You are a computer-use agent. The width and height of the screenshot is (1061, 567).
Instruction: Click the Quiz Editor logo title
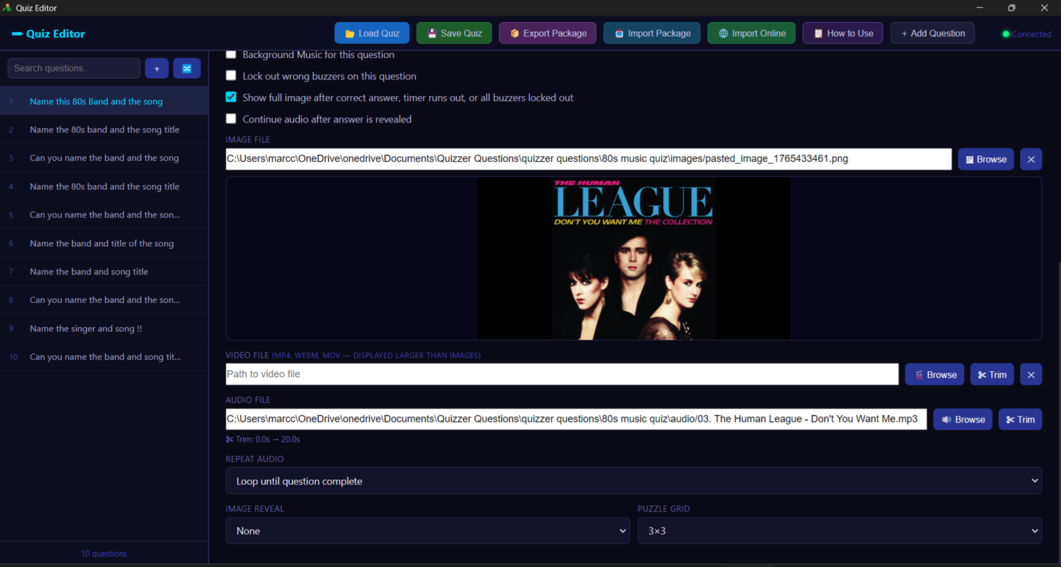pyautogui.click(x=48, y=33)
